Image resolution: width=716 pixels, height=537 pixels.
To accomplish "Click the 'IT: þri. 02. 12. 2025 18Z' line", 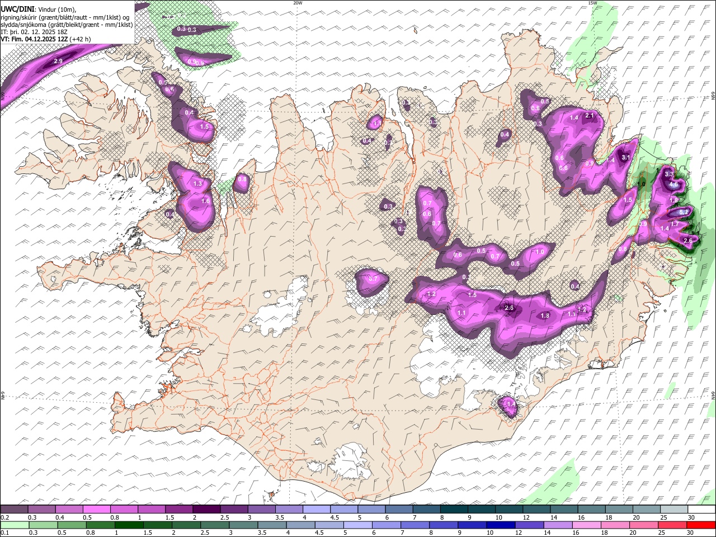I will coord(34,32).
